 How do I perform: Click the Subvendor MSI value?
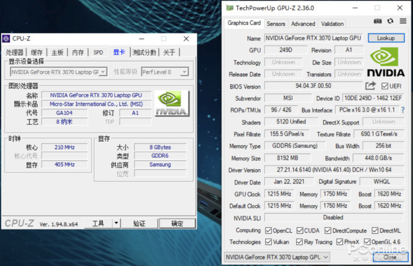(x=288, y=98)
